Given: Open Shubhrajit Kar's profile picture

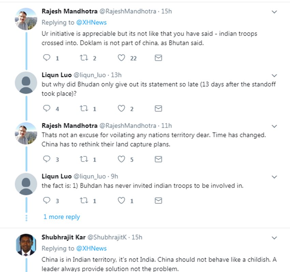Looking at the screenshot, I should 26,245.
